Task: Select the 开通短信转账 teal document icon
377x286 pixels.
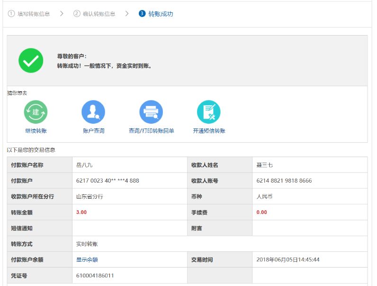Action: click(x=209, y=112)
